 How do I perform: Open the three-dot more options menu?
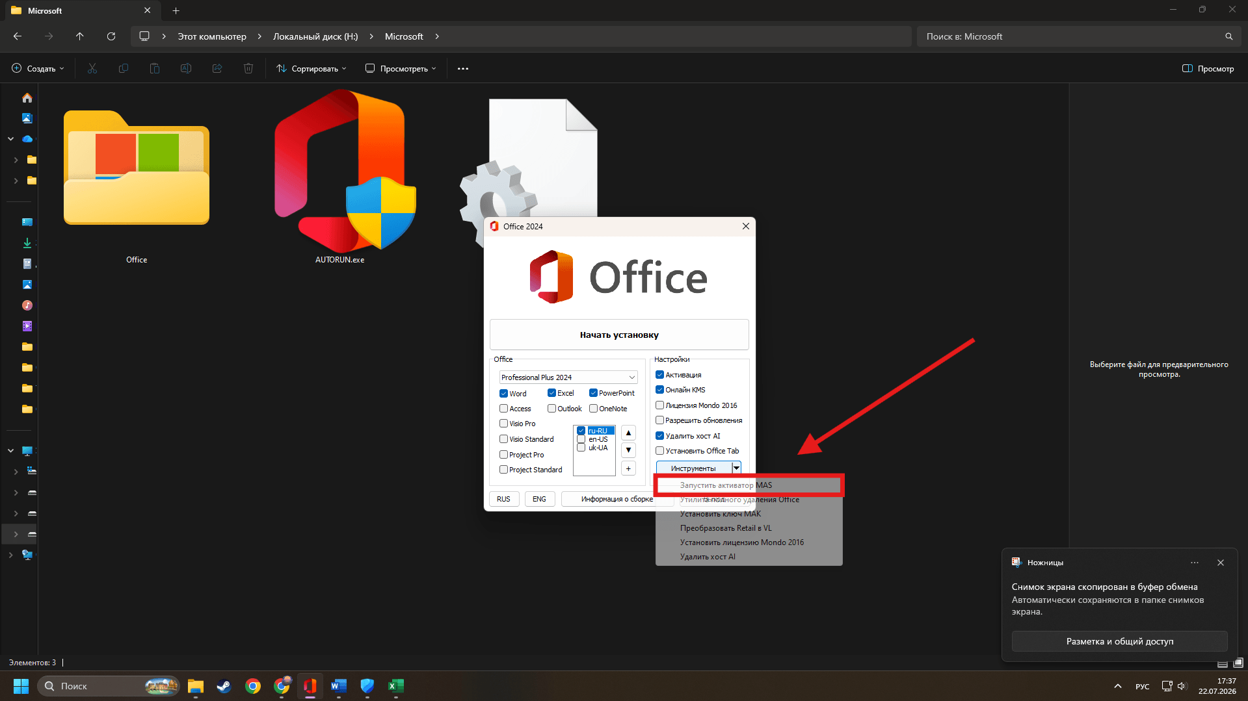click(x=463, y=68)
